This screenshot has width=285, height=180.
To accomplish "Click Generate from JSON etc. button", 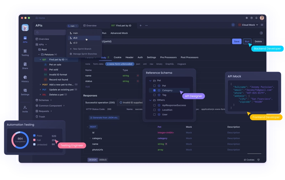I will click(x=104, y=118).
